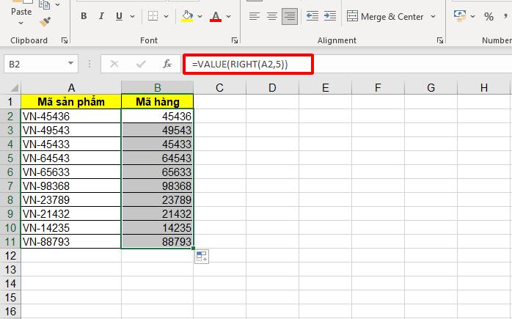Open Merge & Center dropdown arrow
This screenshot has width=512, height=319.
433,16
